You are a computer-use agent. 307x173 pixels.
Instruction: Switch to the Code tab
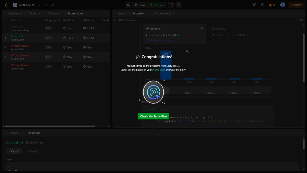coord(119,13)
